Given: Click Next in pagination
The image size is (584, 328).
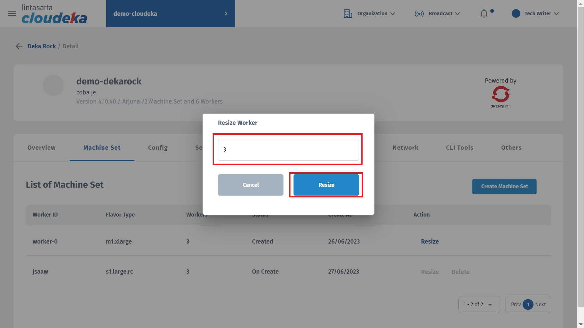Looking at the screenshot, I should click(540, 304).
